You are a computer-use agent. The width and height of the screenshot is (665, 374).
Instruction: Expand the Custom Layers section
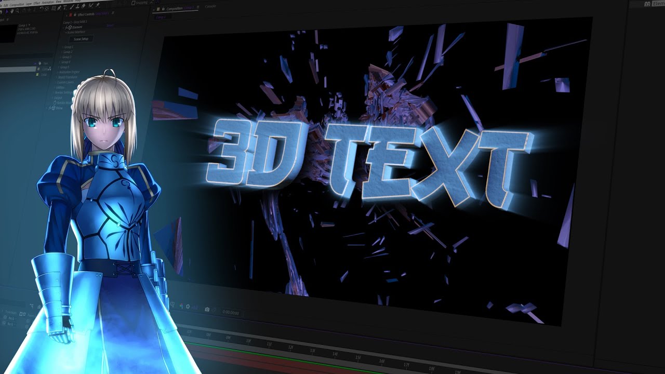pyautogui.click(x=56, y=83)
